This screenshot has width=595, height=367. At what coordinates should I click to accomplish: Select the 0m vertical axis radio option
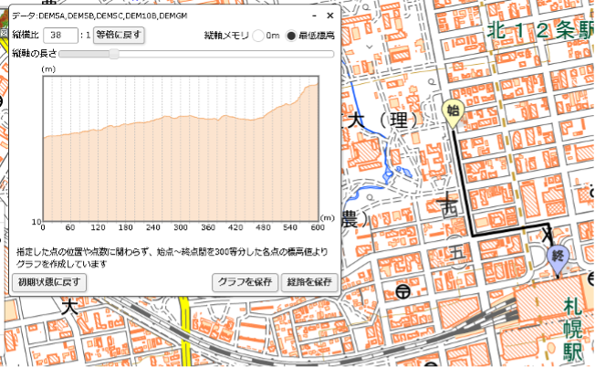coord(258,36)
